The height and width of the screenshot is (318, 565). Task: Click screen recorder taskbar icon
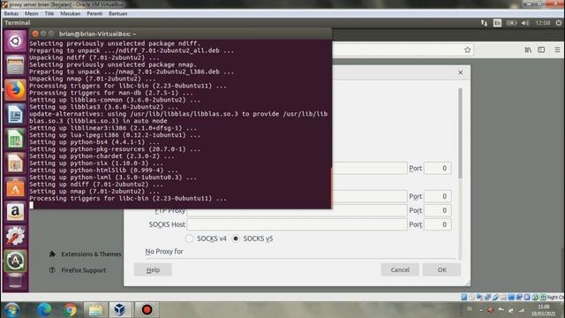[x=147, y=310]
